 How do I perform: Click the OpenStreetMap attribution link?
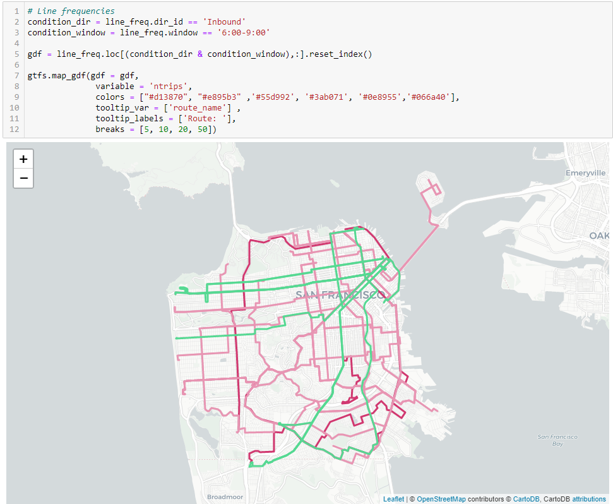[441, 499]
